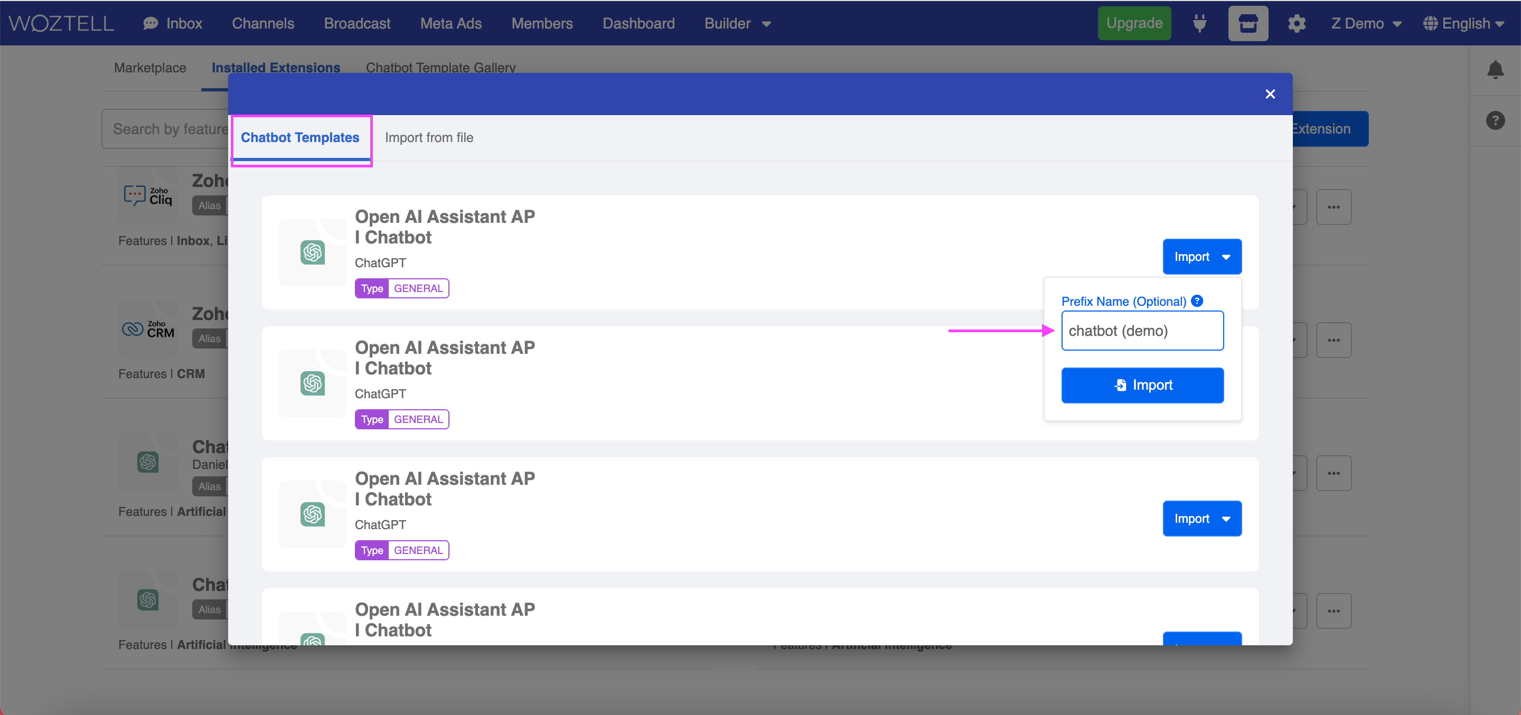Open Import dropdown of first template
Image resolution: width=1521 pixels, height=715 pixels.
pos(1202,257)
